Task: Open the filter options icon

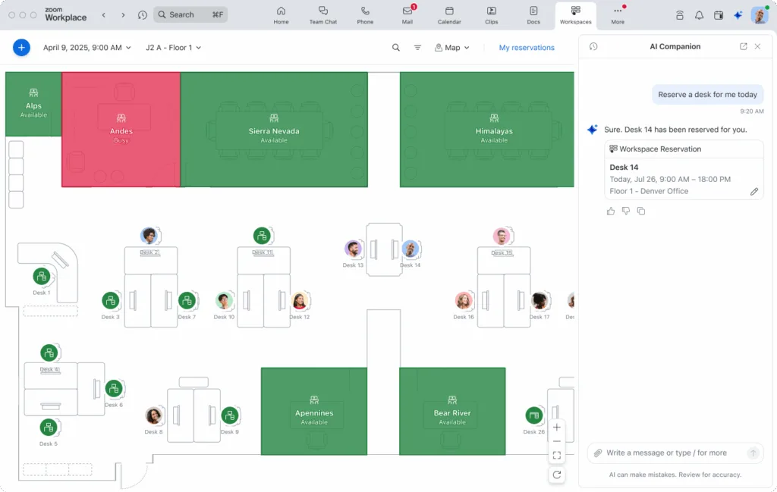Action: point(417,48)
